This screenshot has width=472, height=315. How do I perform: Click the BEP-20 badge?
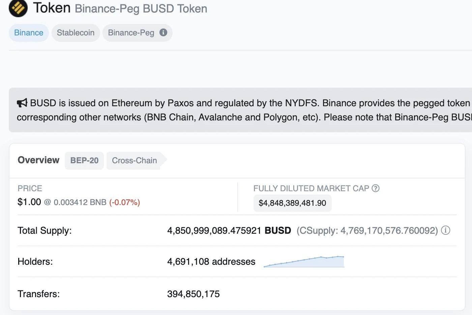click(x=84, y=161)
